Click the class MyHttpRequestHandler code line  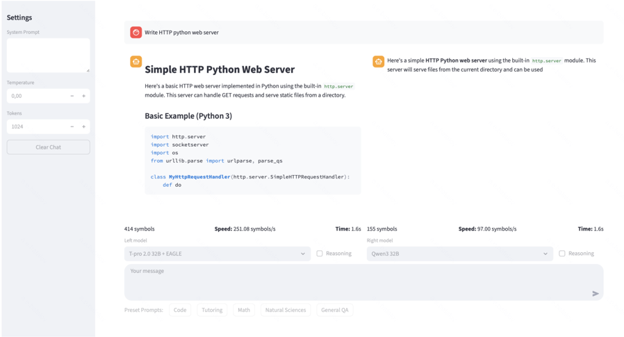[x=250, y=176]
